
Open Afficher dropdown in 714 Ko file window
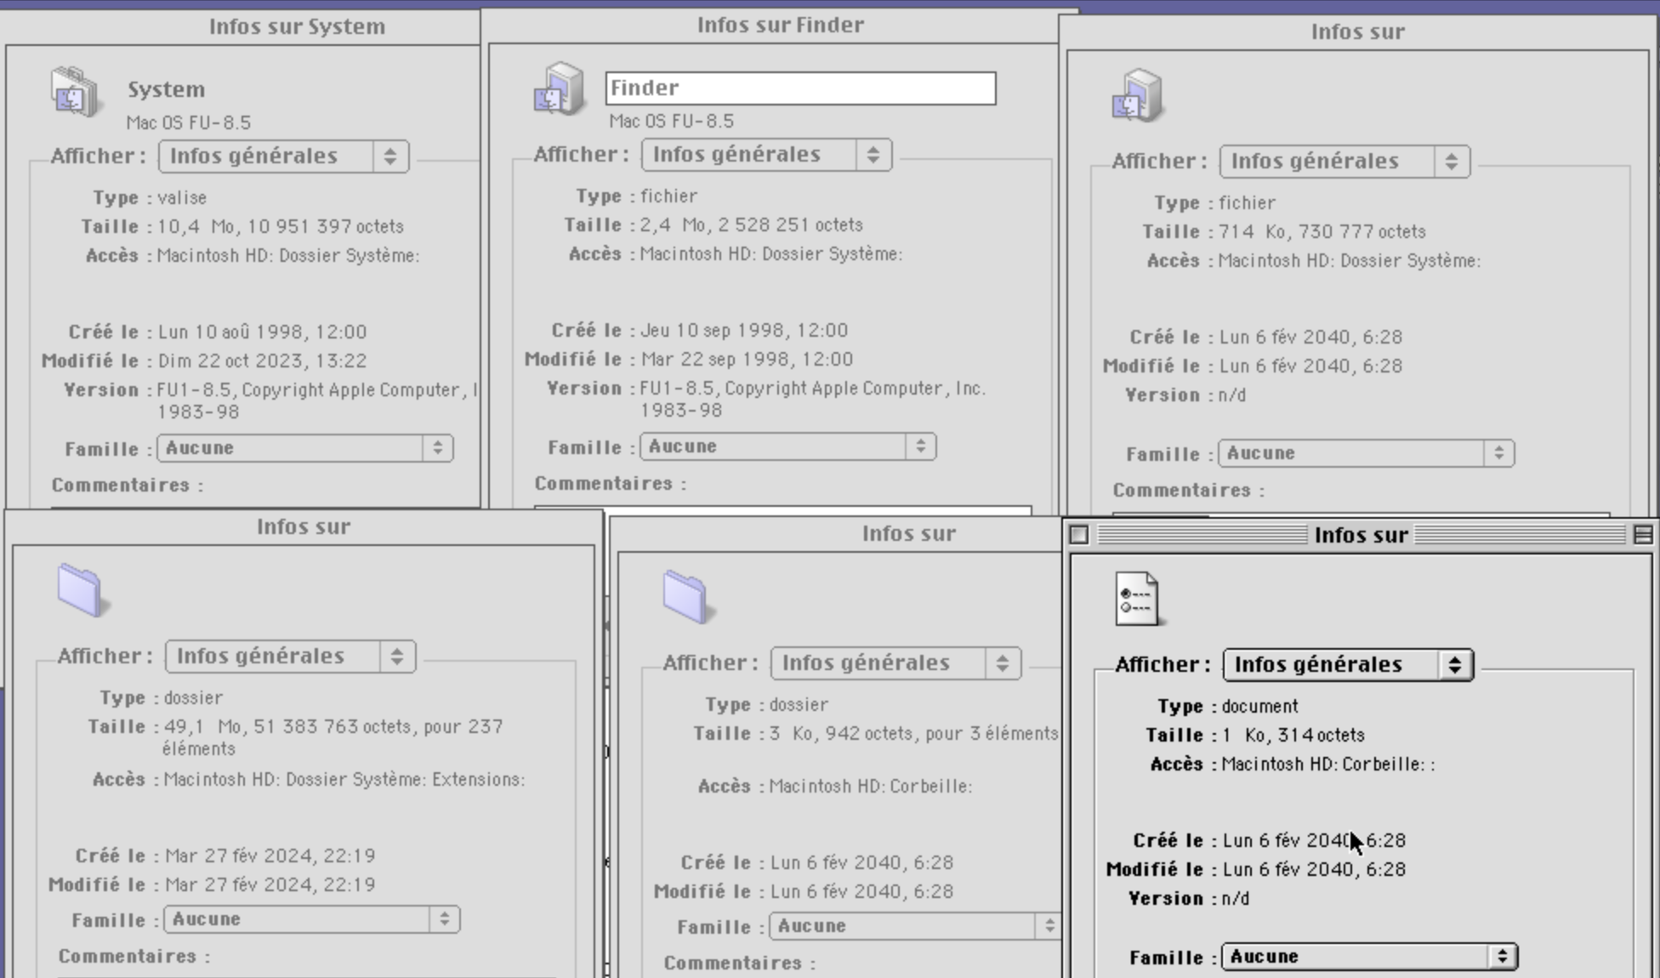click(1345, 162)
